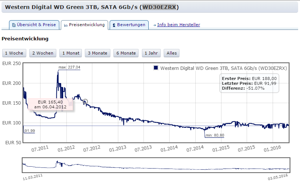
Task: Click the person icon on Bewertungen tab
Action: tap(114, 25)
